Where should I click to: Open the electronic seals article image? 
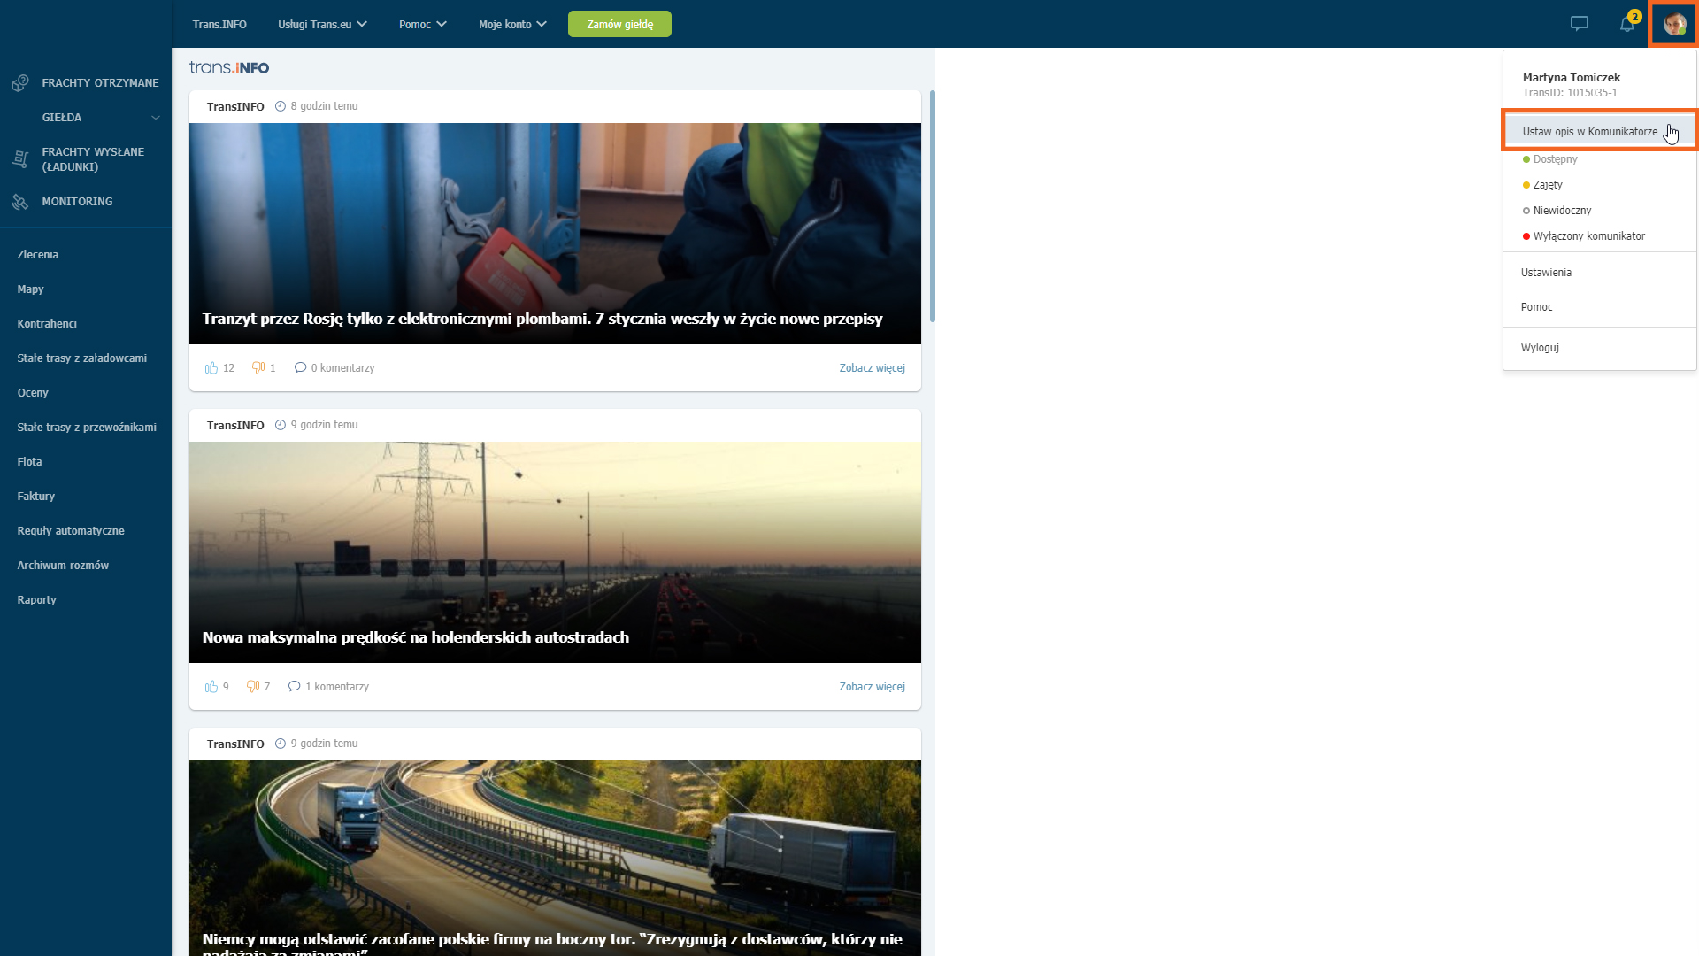click(x=555, y=234)
